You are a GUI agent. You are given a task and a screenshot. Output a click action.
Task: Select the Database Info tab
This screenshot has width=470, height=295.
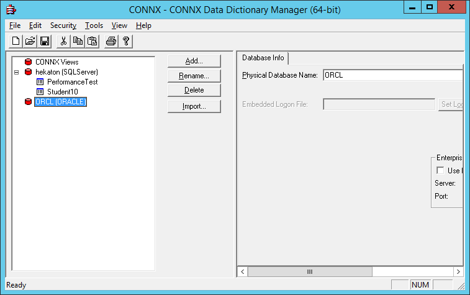pyautogui.click(x=263, y=58)
